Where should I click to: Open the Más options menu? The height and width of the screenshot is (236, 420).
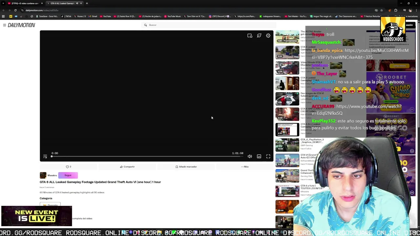pos(245,167)
